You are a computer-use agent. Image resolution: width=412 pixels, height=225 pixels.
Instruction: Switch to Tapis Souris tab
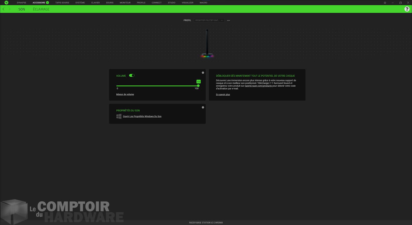(62, 3)
